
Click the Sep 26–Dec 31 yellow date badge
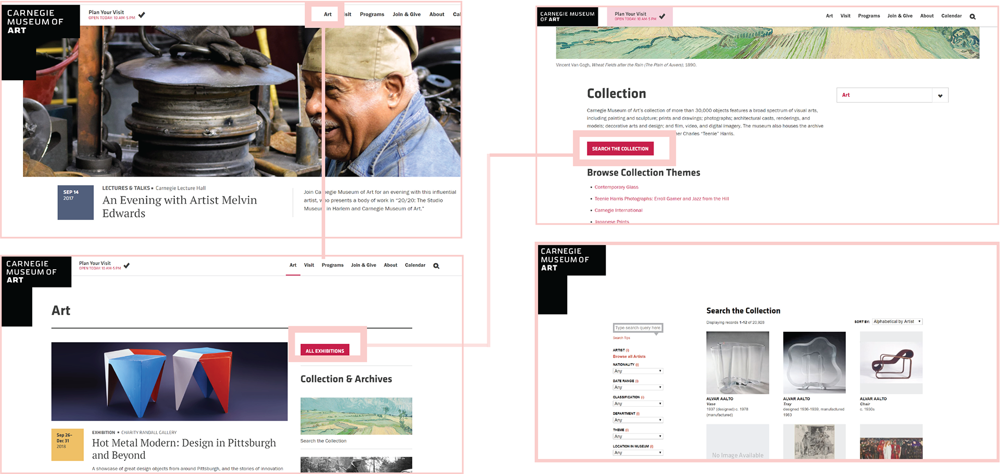pyautogui.click(x=68, y=445)
